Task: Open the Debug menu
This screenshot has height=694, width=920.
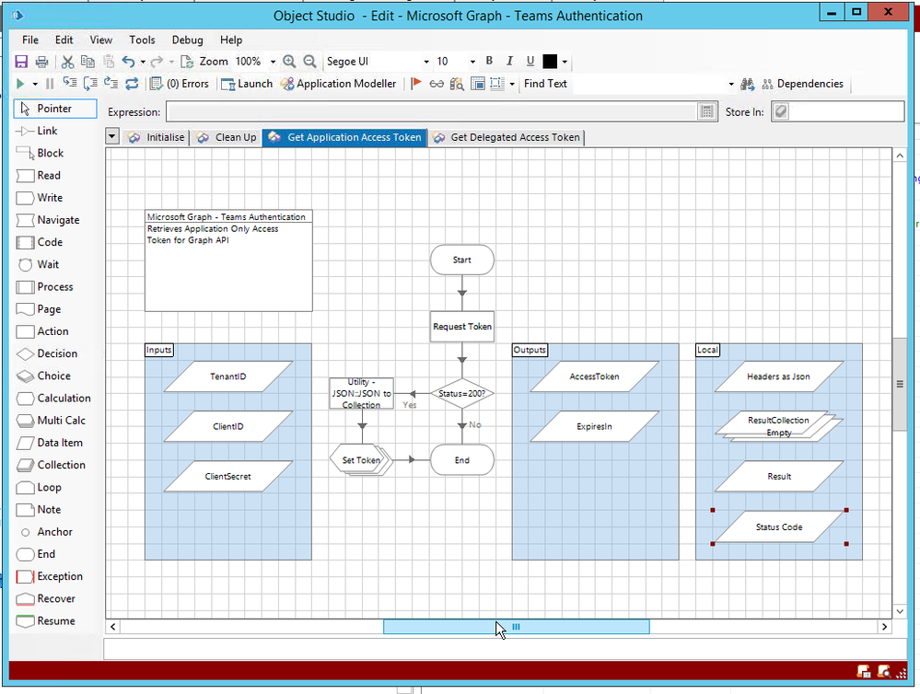Action: tap(187, 40)
